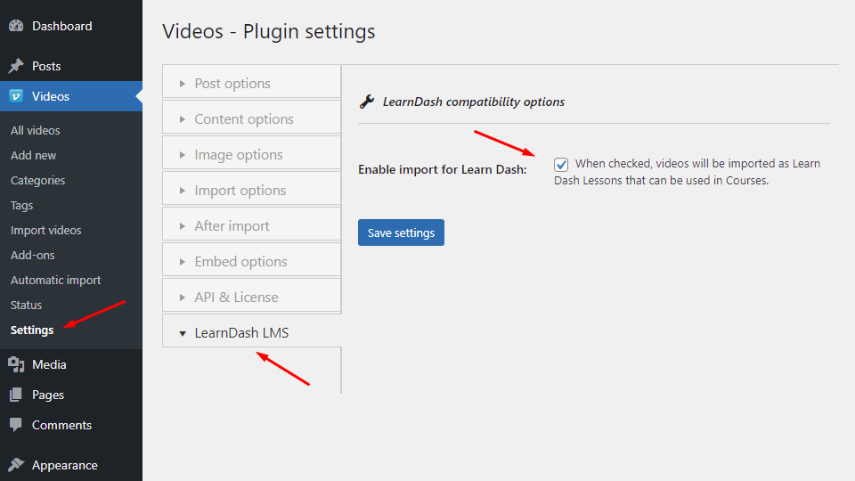Select the LearnDash LMS tab
This screenshot has width=855, height=481.
click(x=252, y=331)
